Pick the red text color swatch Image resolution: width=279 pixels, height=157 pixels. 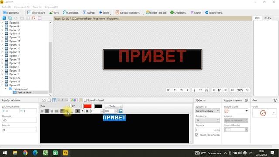(x=88, y=106)
